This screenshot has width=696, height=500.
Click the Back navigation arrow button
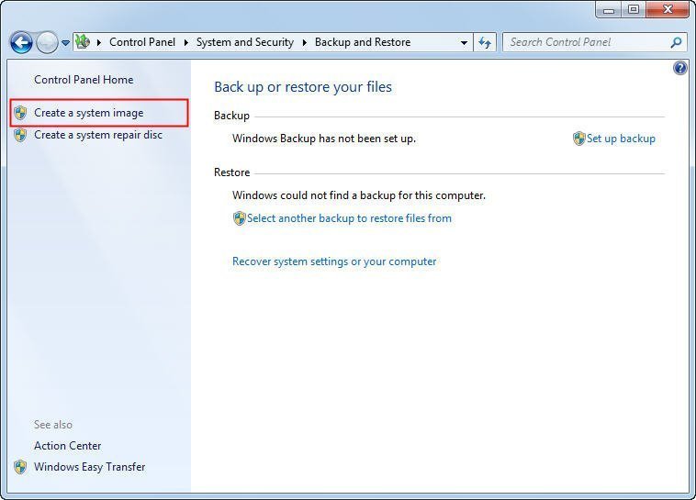[x=21, y=42]
